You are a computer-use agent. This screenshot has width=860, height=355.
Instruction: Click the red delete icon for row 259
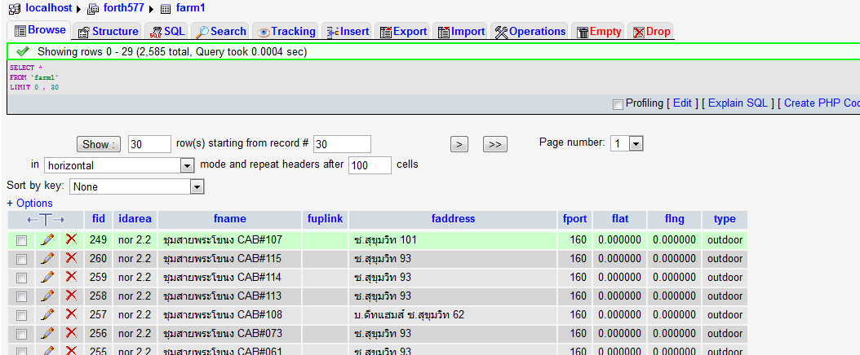click(71, 277)
